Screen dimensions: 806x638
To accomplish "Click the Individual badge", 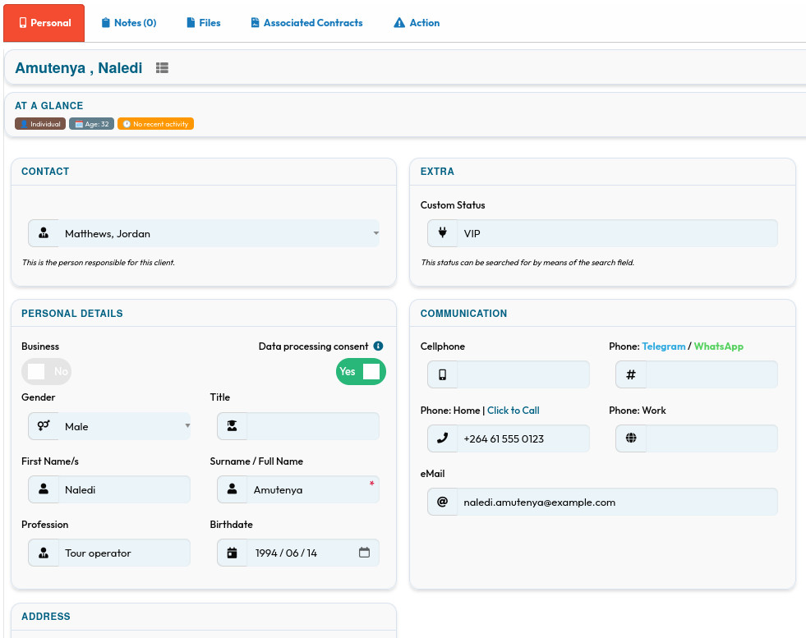I will coord(40,124).
